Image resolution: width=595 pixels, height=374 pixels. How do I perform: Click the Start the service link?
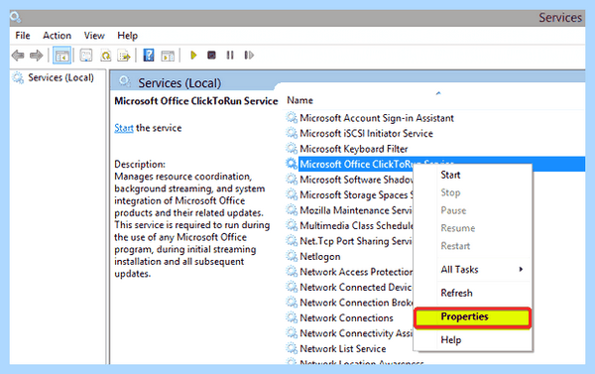tap(124, 128)
